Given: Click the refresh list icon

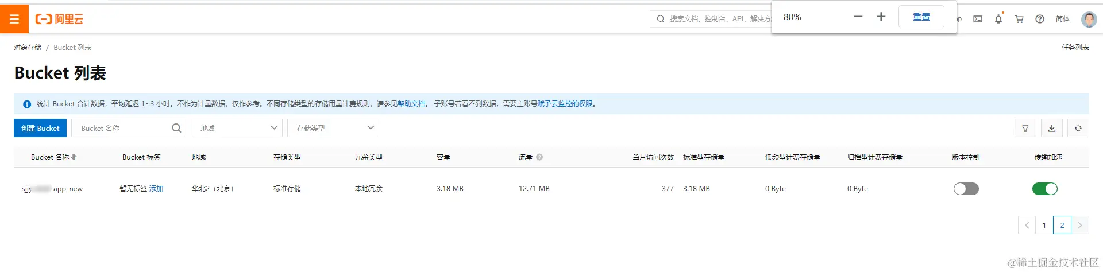Looking at the screenshot, I should pyautogui.click(x=1078, y=128).
